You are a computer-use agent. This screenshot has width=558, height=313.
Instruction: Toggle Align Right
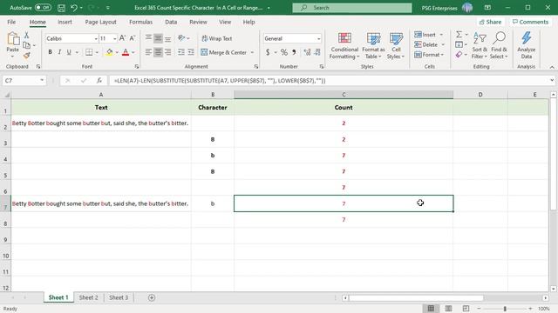point(167,52)
